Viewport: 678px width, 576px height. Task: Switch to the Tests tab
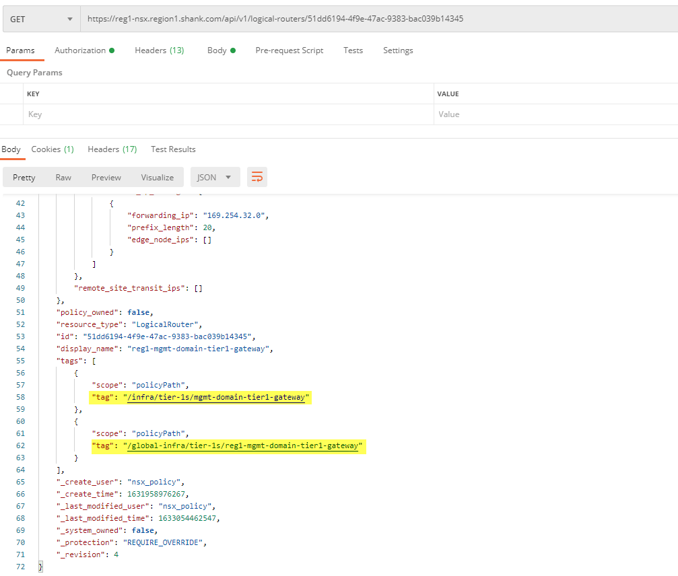(353, 50)
